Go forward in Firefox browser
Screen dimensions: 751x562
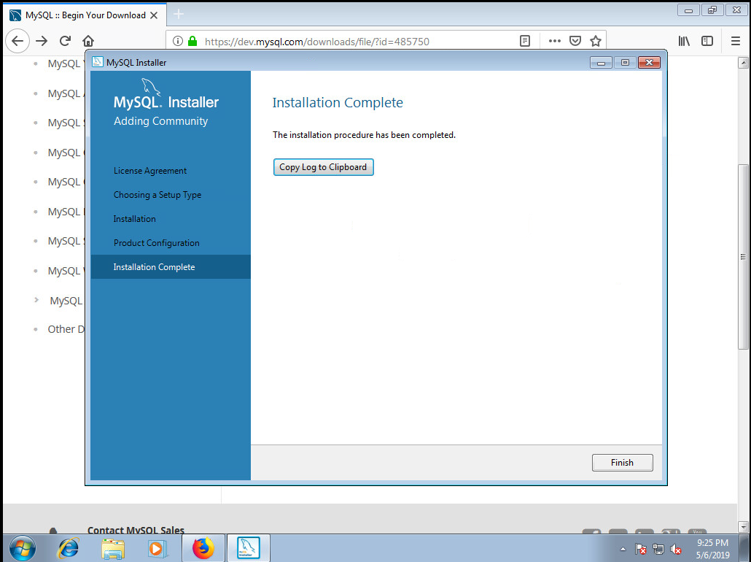point(42,42)
